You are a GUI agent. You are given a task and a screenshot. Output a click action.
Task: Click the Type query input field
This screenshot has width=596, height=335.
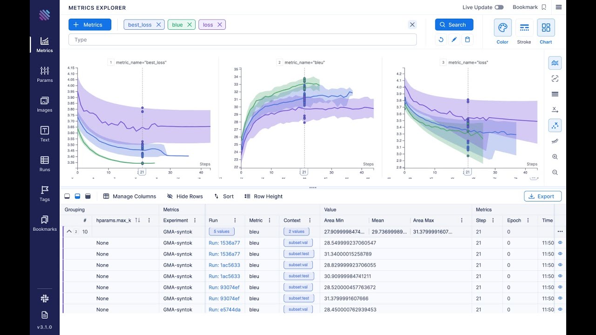(x=242, y=40)
